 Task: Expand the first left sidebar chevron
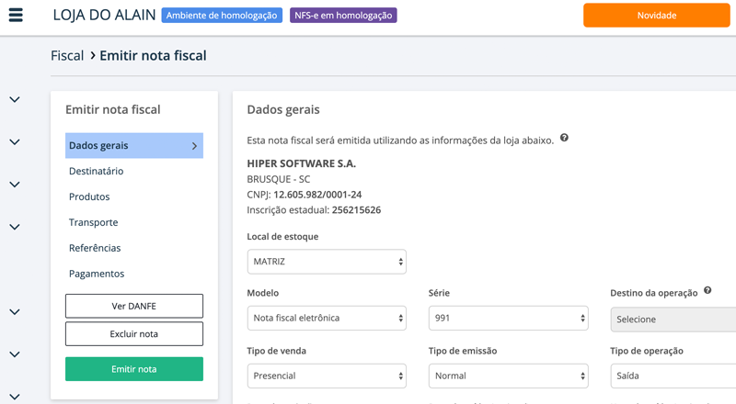pos(15,100)
